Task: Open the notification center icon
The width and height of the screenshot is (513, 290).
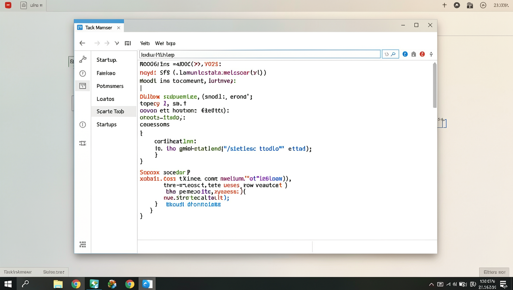Action: pyautogui.click(x=503, y=284)
